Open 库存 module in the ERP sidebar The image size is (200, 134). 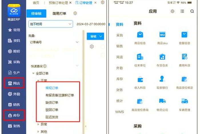(14, 115)
